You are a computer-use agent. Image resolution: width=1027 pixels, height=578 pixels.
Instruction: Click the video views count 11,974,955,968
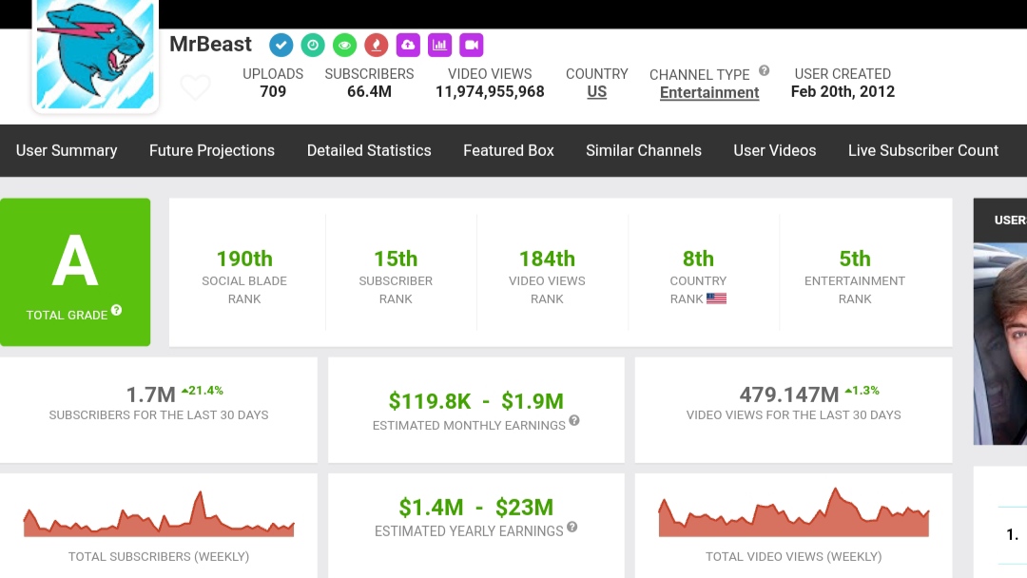coord(490,91)
